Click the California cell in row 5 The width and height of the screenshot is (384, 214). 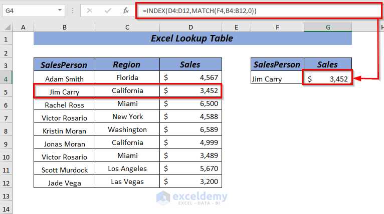coord(127,91)
